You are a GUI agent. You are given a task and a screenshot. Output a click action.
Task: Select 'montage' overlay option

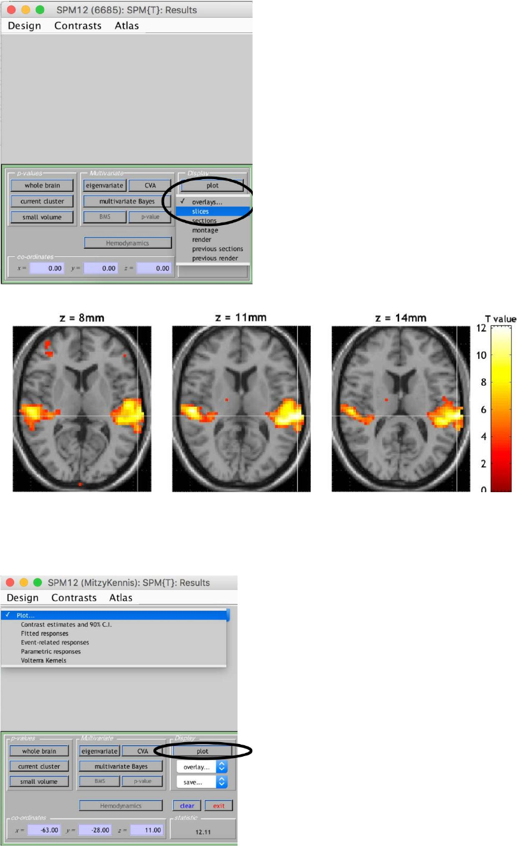(x=213, y=230)
